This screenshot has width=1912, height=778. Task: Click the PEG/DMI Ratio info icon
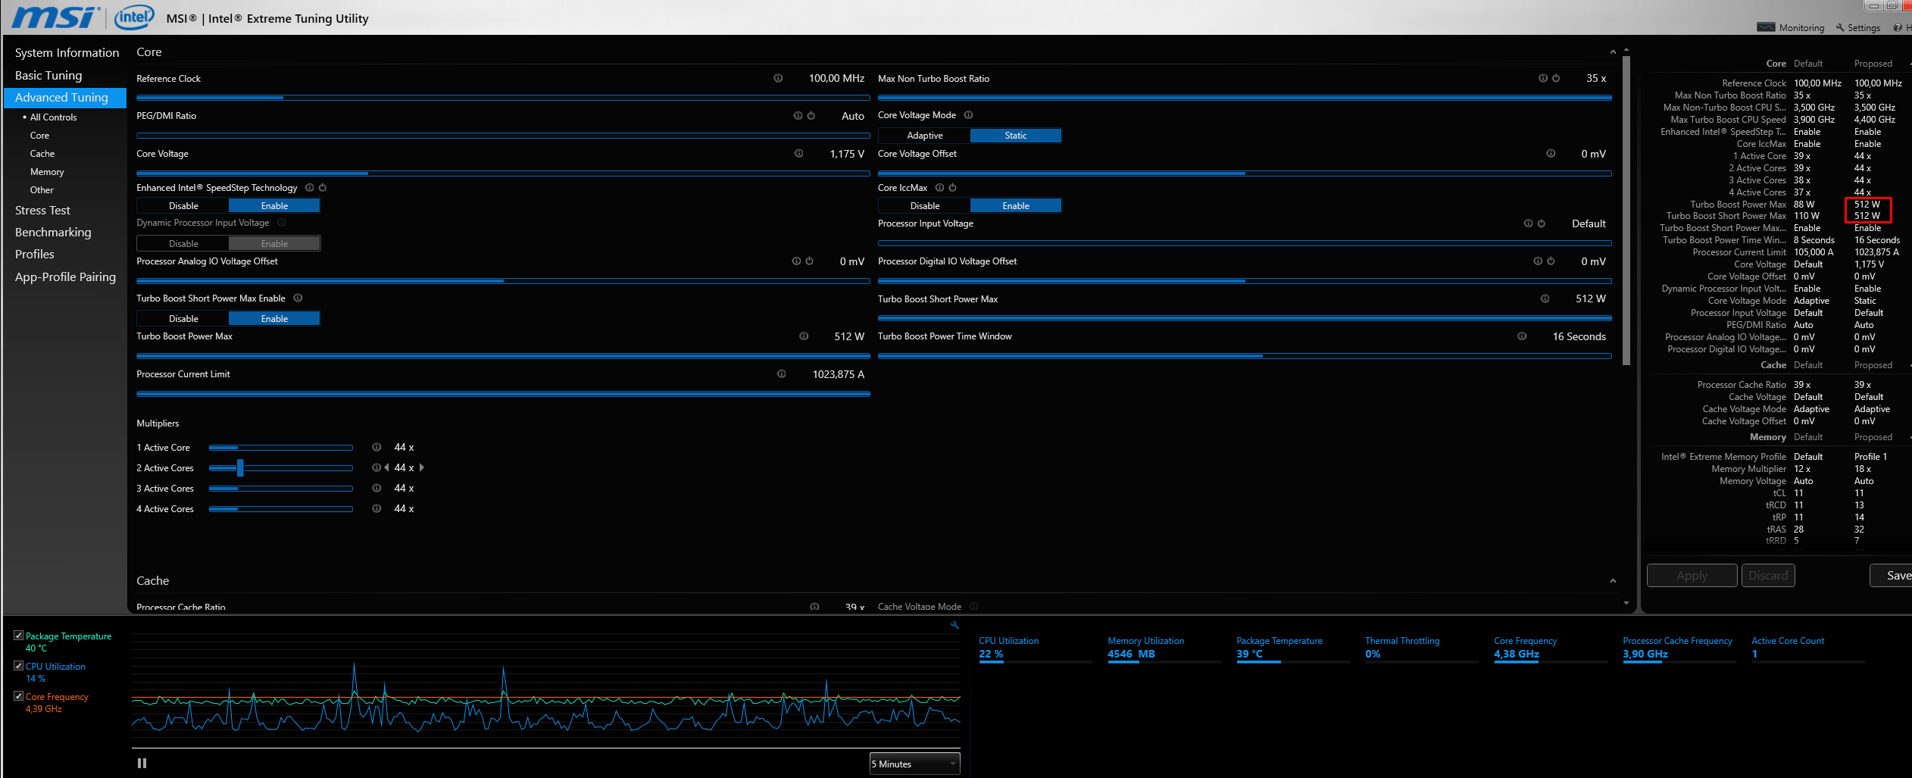pos(798,115)
